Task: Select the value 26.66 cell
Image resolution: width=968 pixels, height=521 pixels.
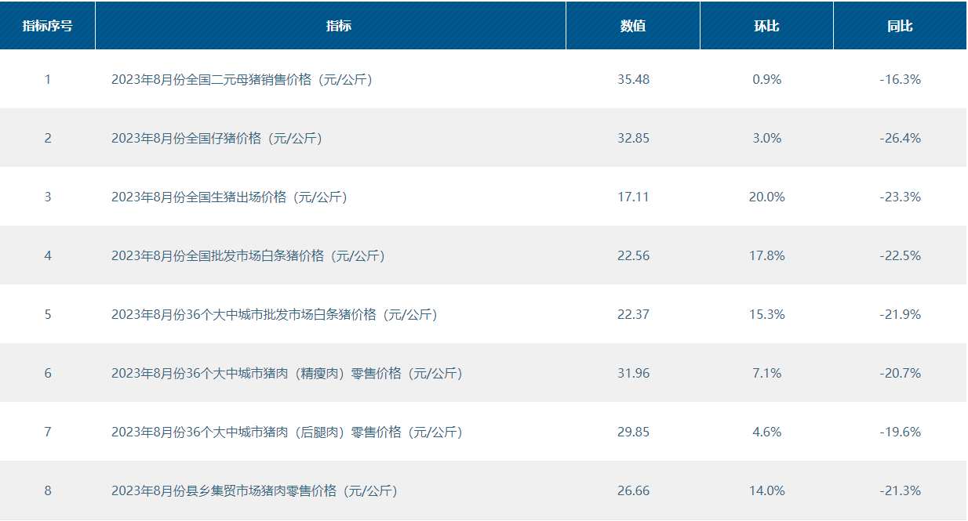Action: tap(633, 490)
